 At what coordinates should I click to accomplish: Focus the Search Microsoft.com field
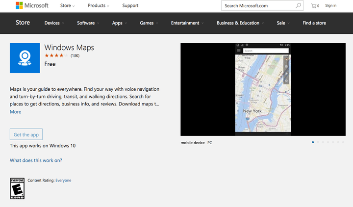(262, 5)
